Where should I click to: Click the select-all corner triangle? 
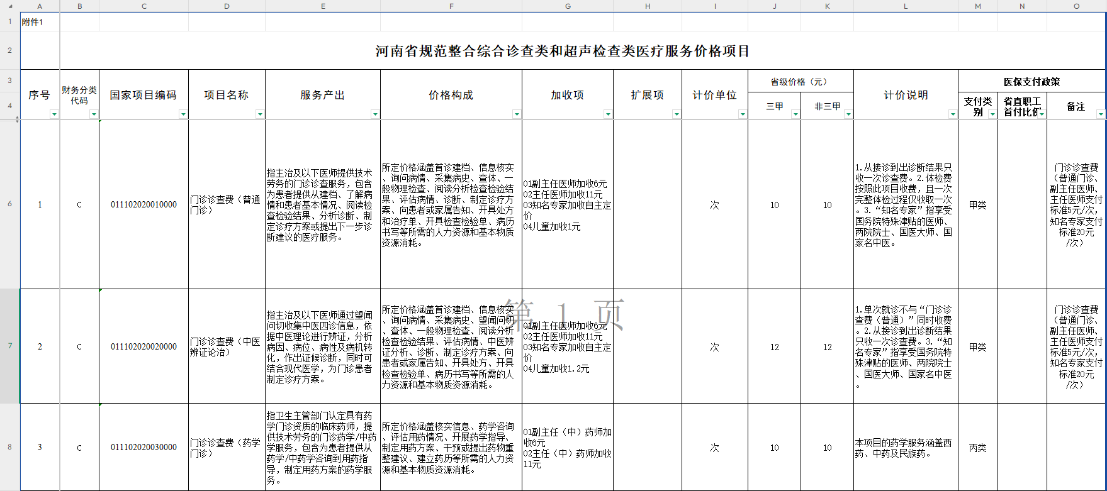pos(10,6)
